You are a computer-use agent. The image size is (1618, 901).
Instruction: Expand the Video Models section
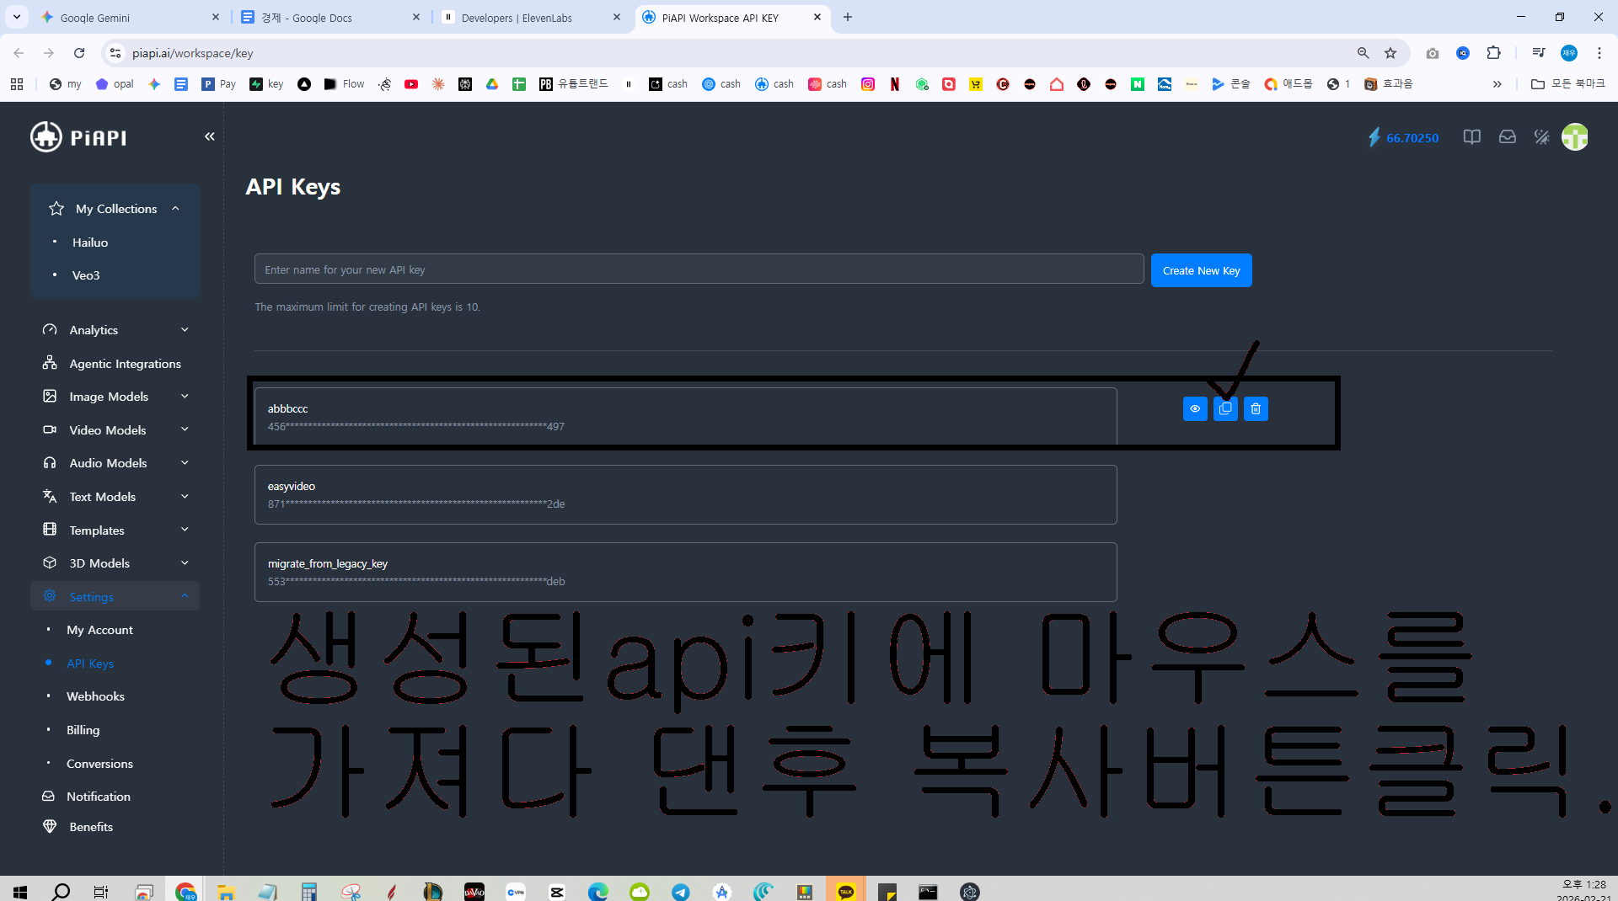coord(115,429)
